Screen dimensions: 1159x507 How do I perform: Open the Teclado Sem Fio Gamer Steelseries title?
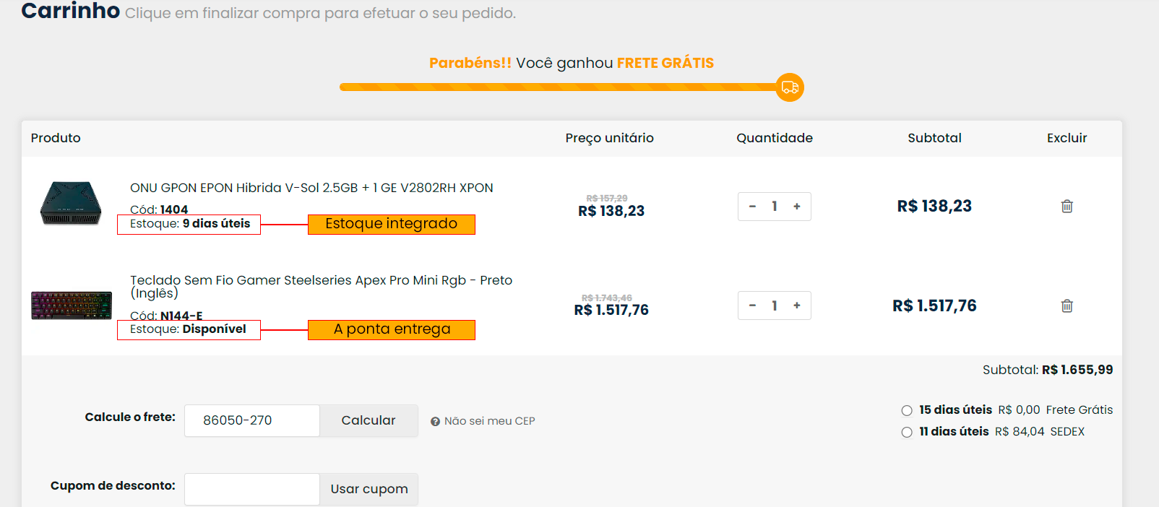[x=321, y=287]
